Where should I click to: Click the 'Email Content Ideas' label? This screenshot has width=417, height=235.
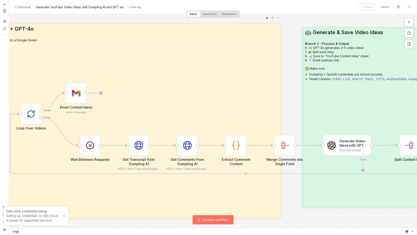click(x=76, y=107)
